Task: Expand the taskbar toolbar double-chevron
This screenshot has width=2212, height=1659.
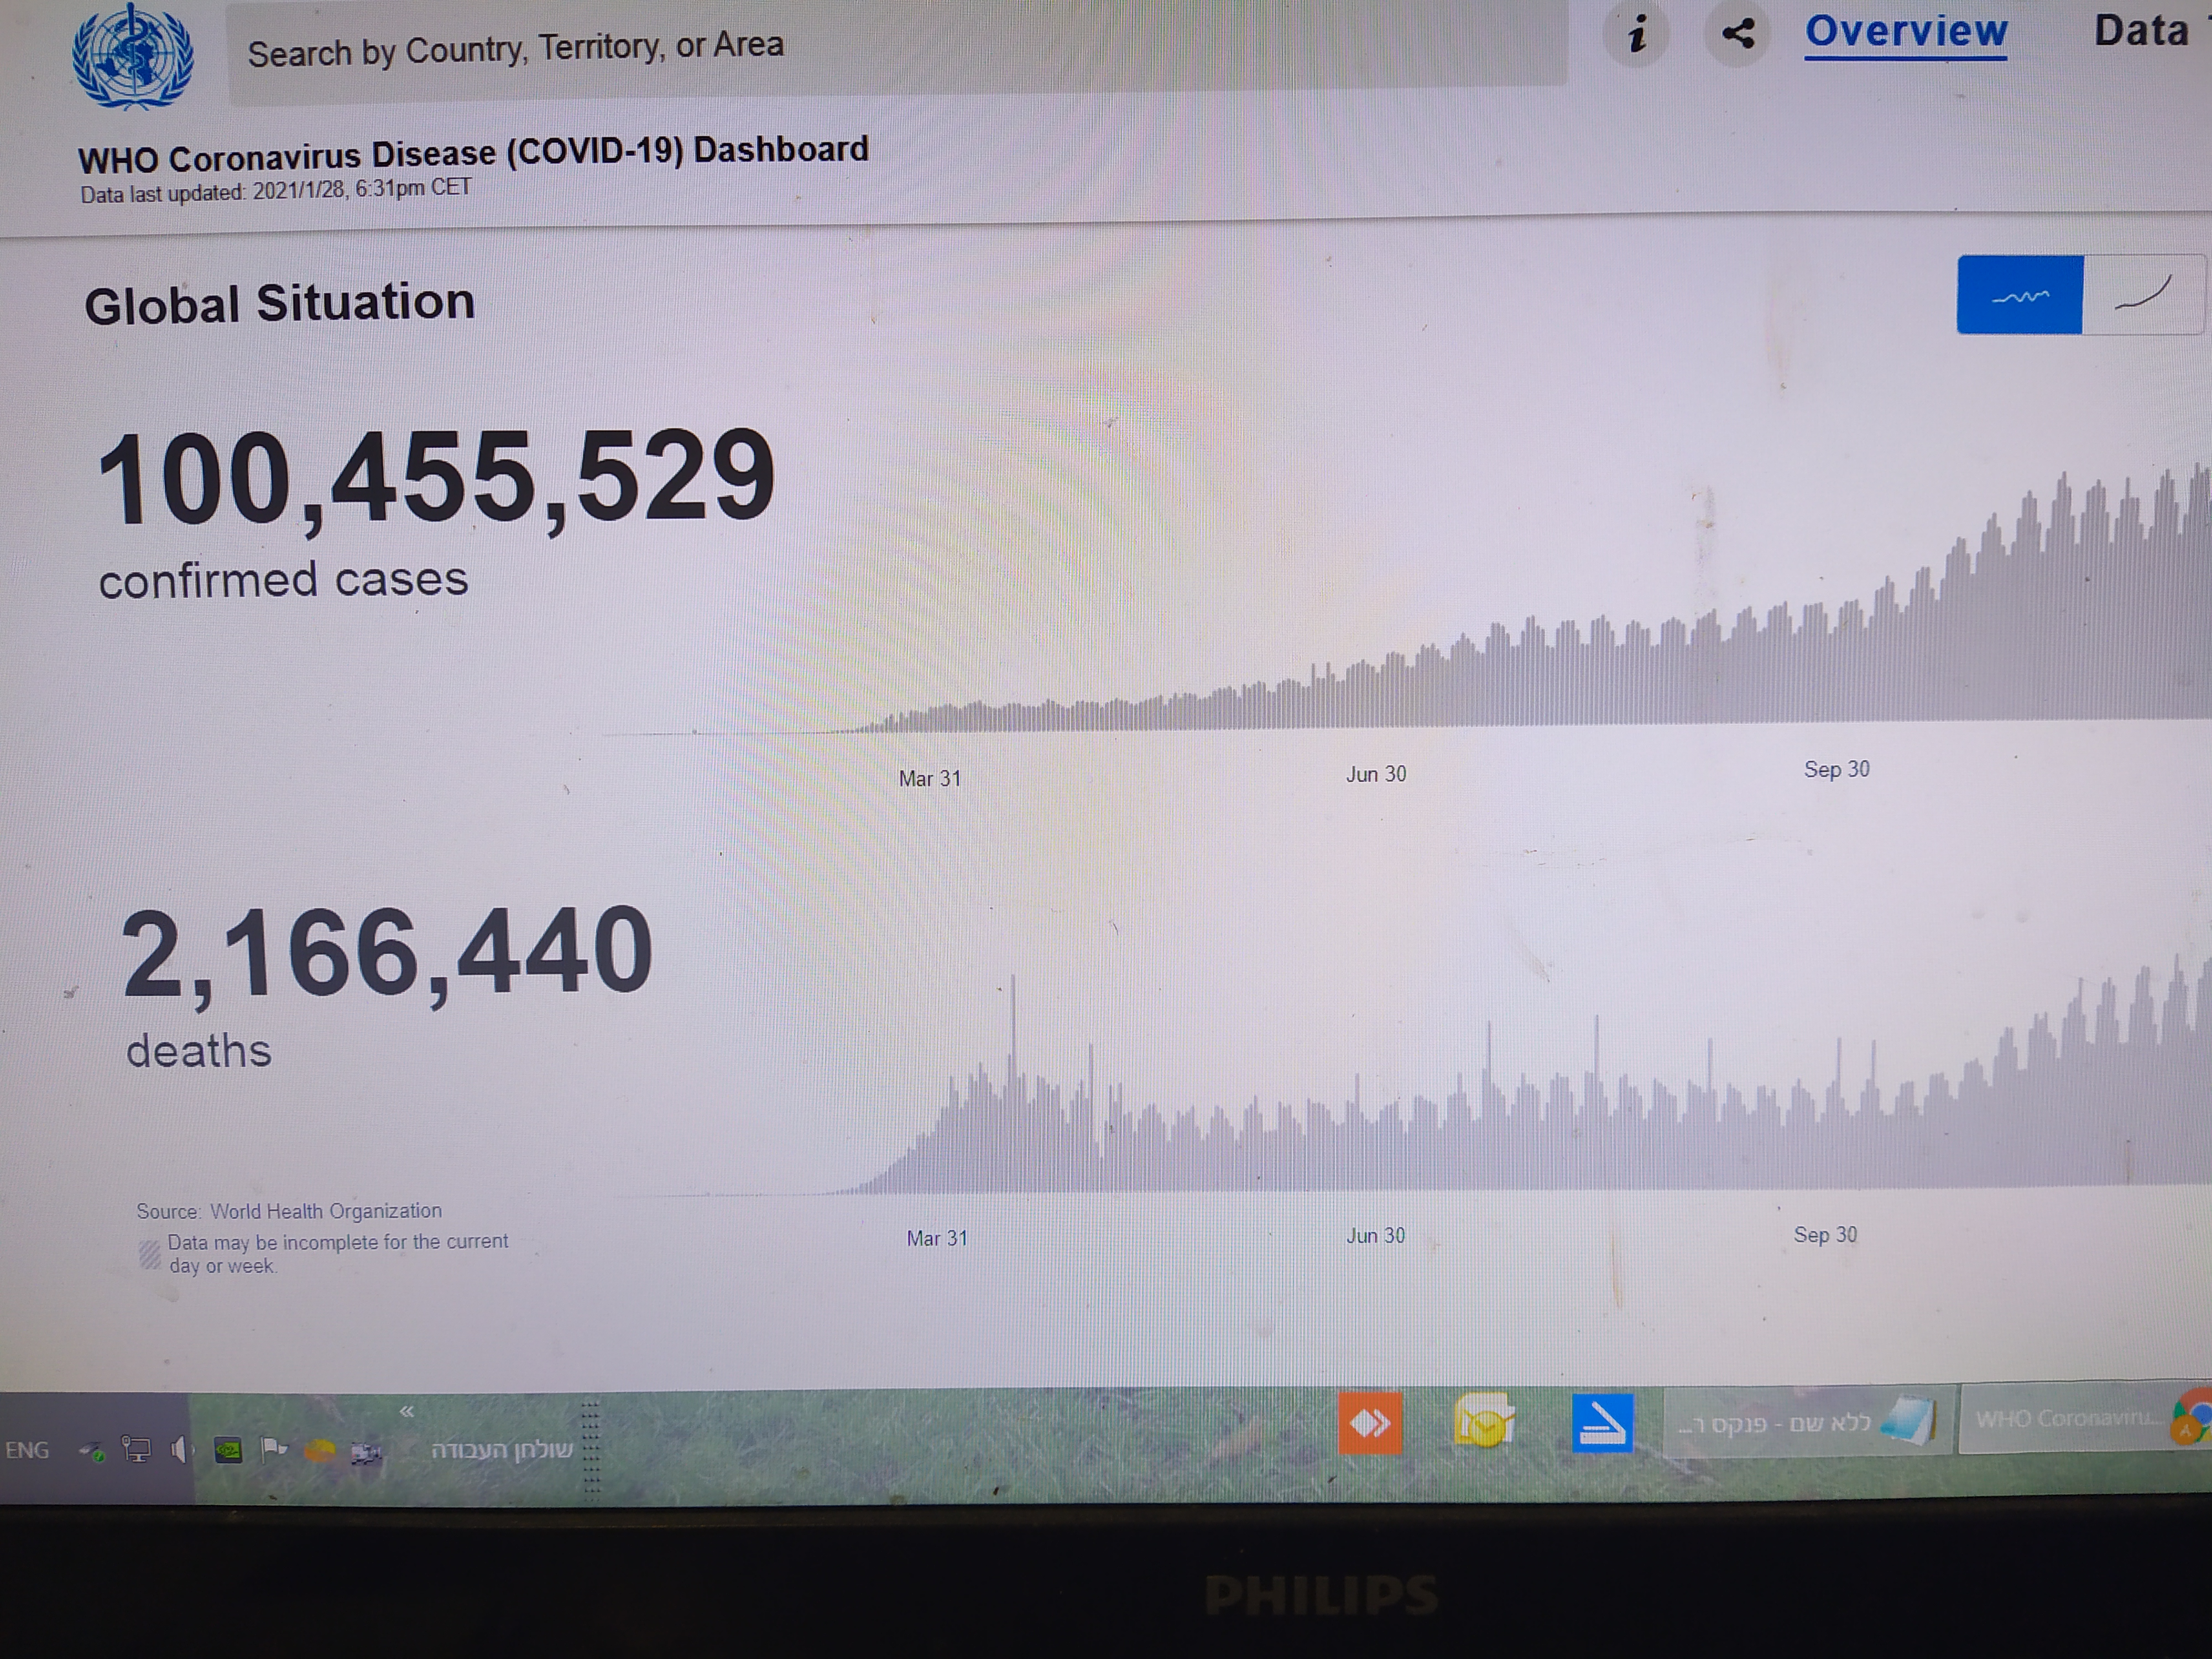Action: tap(406, 1411)
